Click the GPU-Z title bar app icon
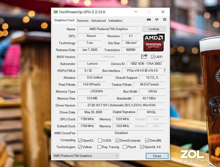 click(x=56, y=12)
